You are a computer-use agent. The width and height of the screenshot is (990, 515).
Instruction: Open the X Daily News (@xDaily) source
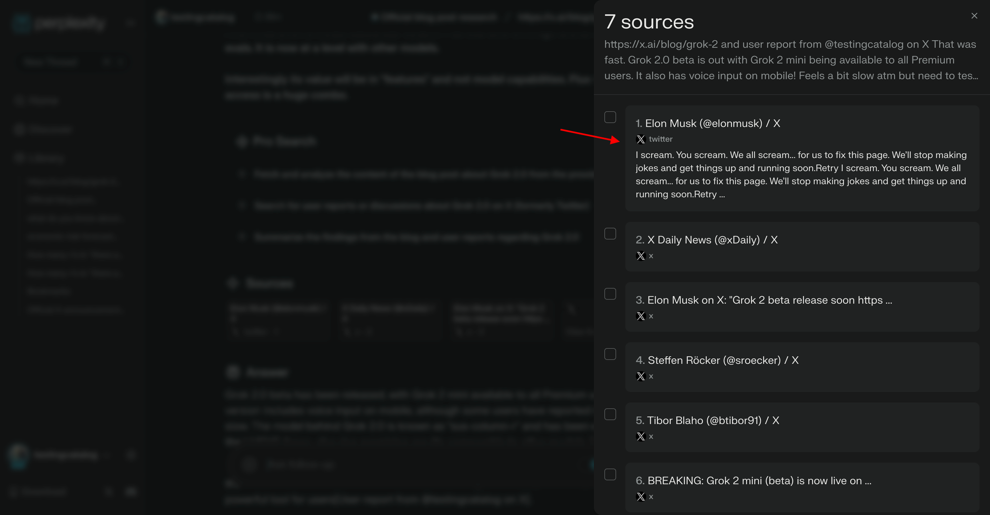click(x=706, y=240)
